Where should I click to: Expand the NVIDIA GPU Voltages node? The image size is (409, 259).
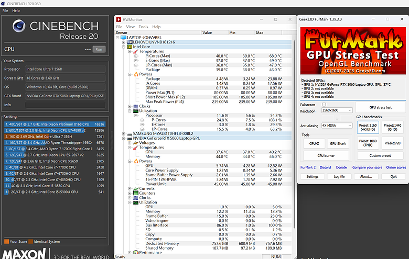(x=130, y=143)
